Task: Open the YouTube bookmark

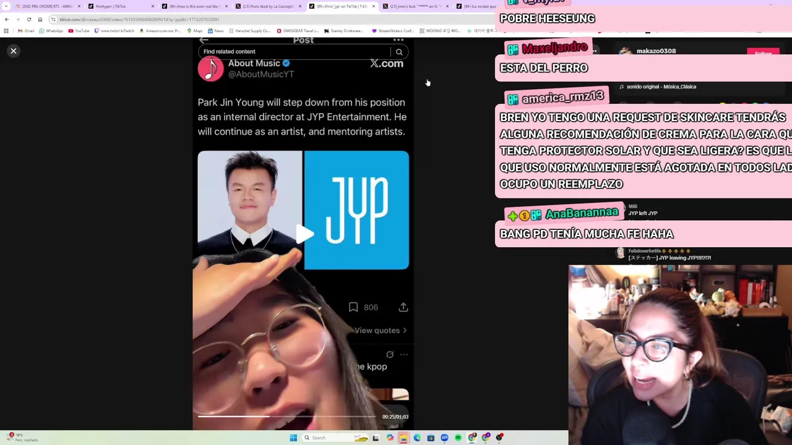Action: 79,31
